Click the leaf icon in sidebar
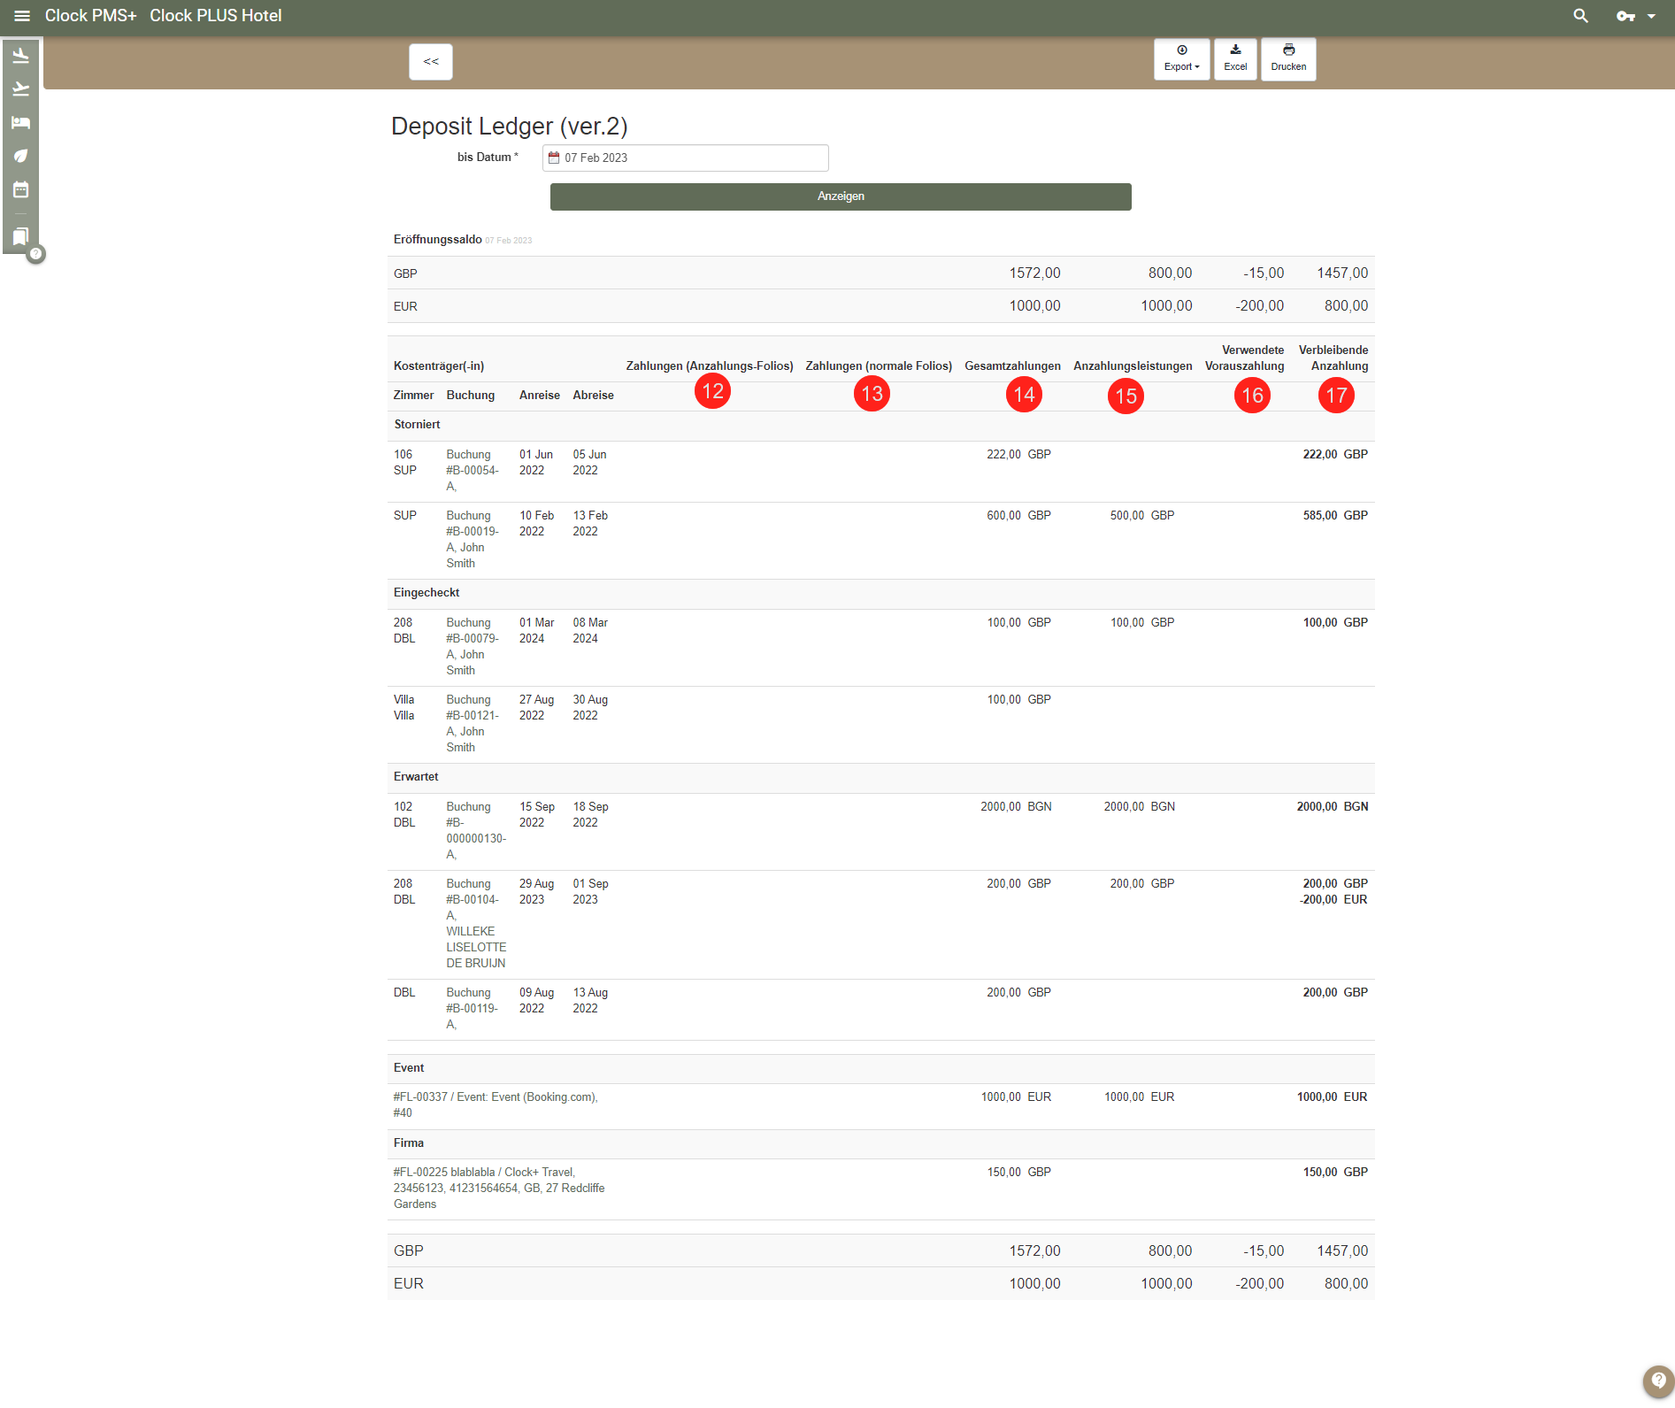Screen dimensions: 1675x1408 click(x=21, y=157)
